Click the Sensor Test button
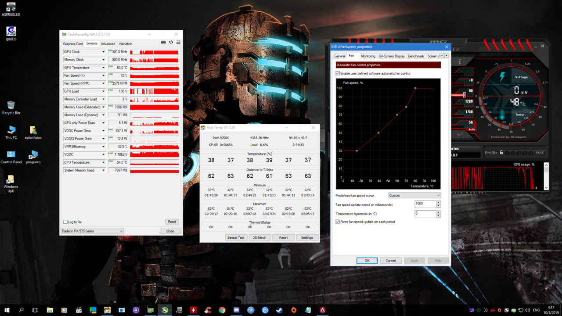Image resolution: width=562 pixels, height=316 pixels. (236, 237)
